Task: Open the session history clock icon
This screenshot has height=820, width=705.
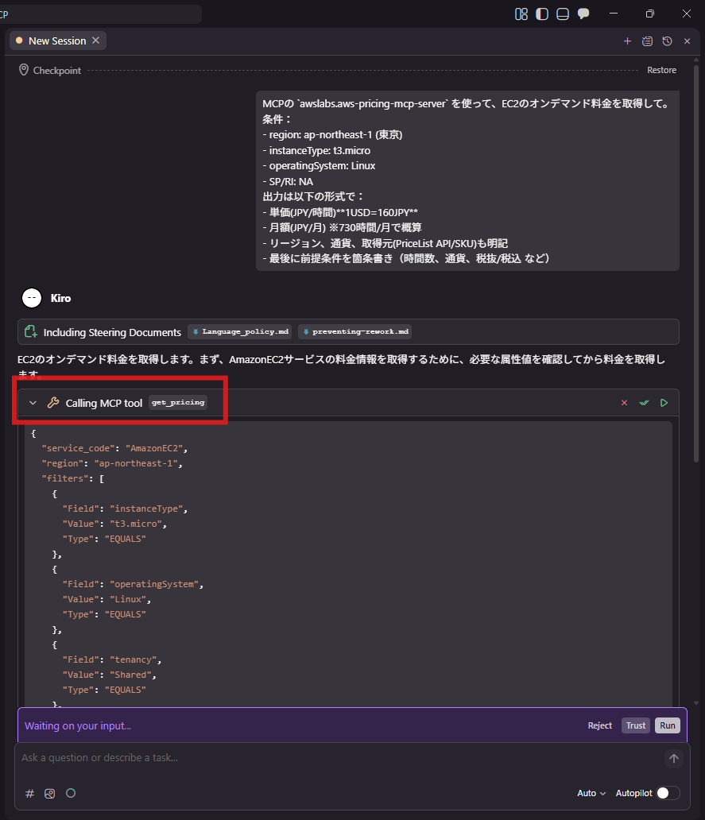Action: [667, 41]
